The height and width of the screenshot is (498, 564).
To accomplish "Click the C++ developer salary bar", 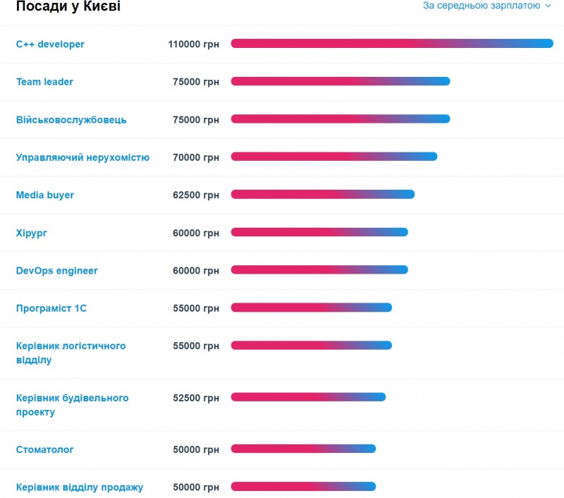I will [392, 43].
